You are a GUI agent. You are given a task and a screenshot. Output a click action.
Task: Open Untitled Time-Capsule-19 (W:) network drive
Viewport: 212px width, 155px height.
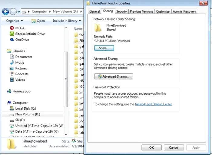[36, 126]
